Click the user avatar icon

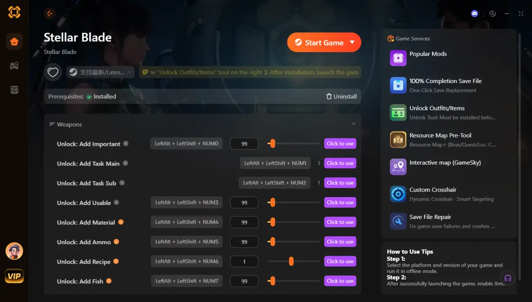click(x=14, y=251)
